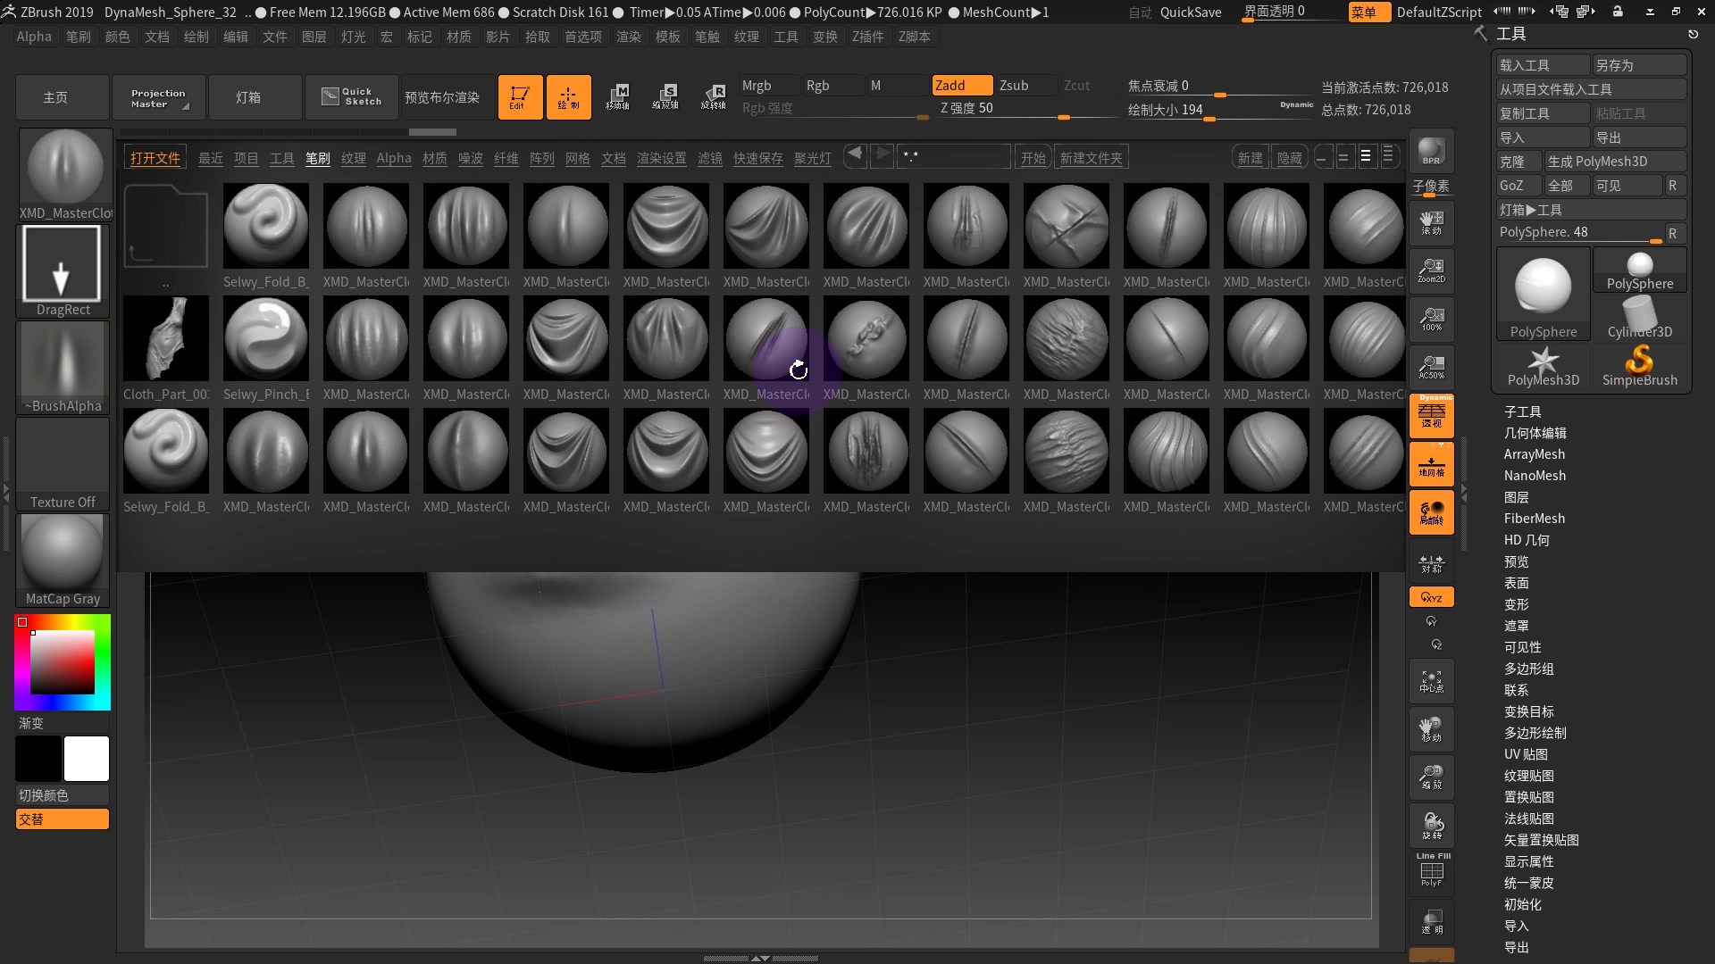The width and height of the screenshot is (1715, 964).
Task: Toggle the 交替 option in color panel
Action: point(62,819)
